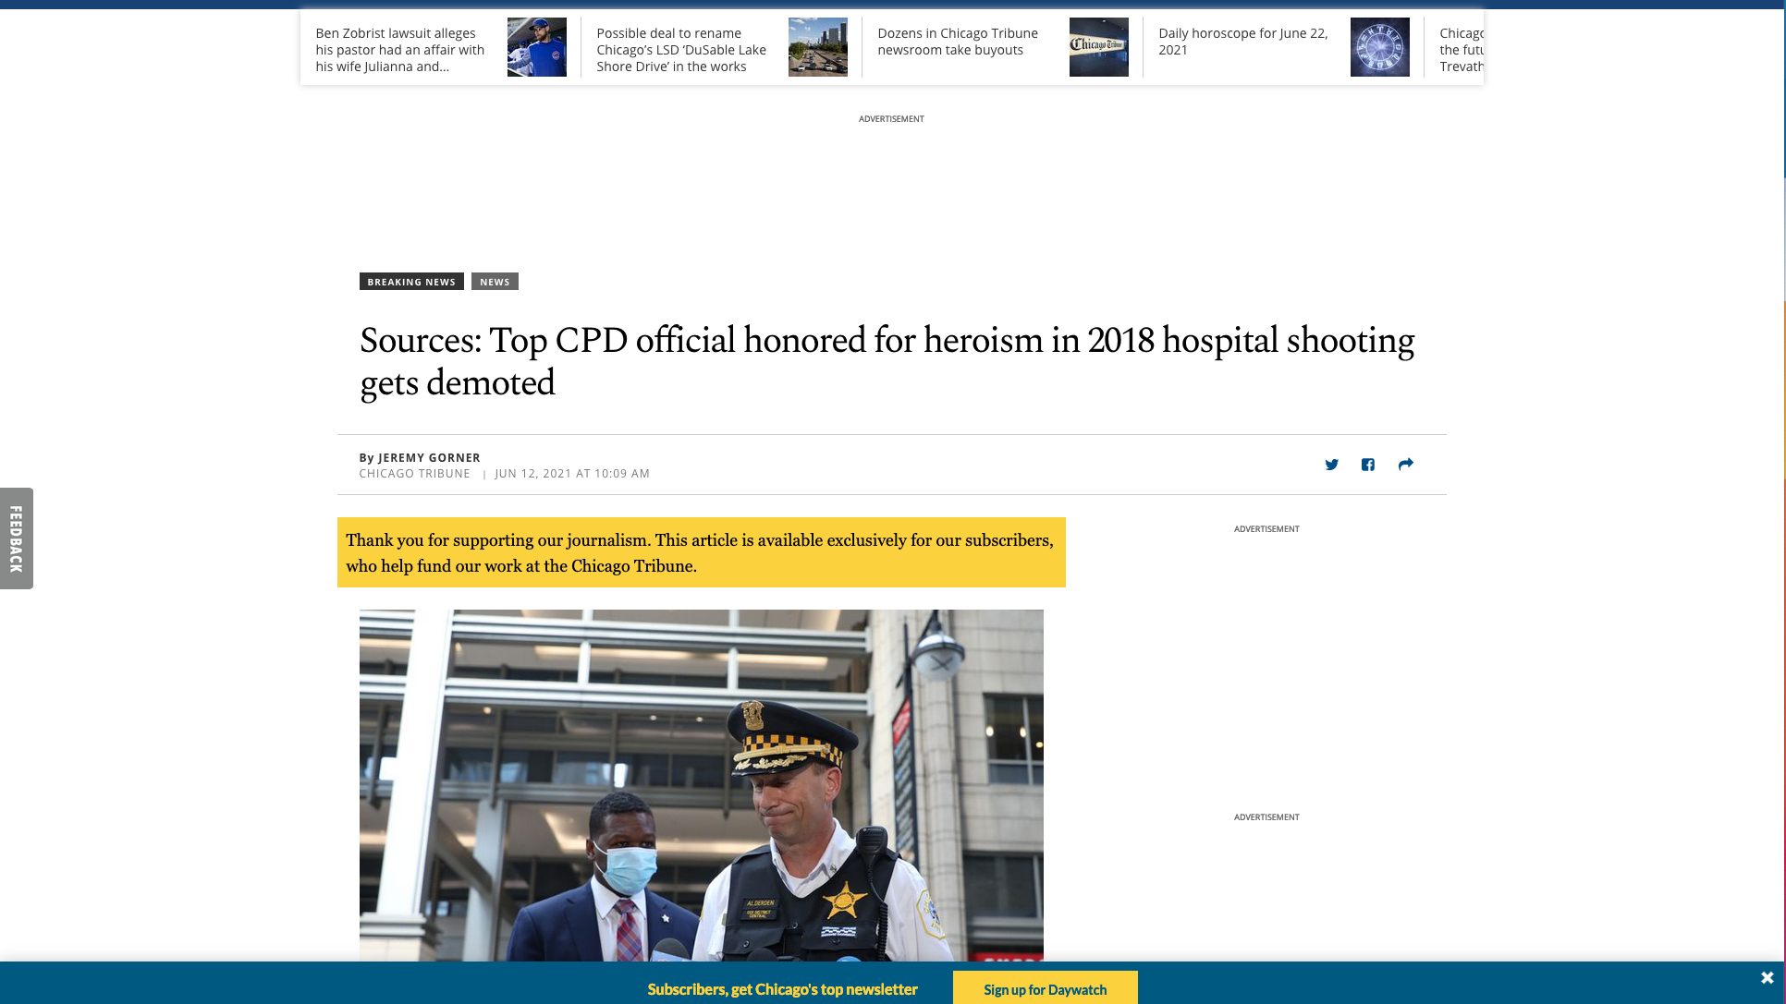Open Jeremy Gorner author link
Image resolution: width=1786 pixels, height=1004 pixels.
(x=429, y=457)
